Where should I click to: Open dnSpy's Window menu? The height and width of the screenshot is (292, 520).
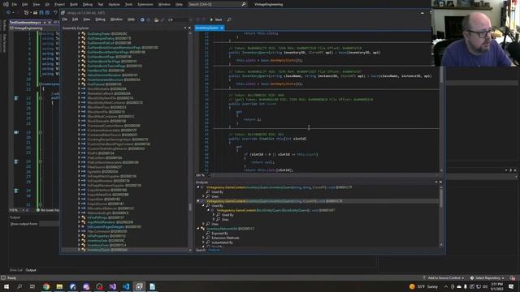pyautogui.click(x=116, y=19)
